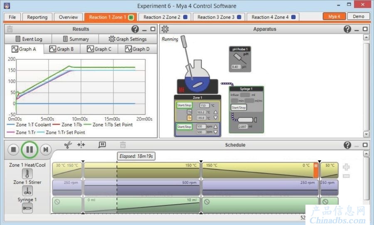Show Graph B tab
The height and width of the screenshot is (225, 374).
62,49
